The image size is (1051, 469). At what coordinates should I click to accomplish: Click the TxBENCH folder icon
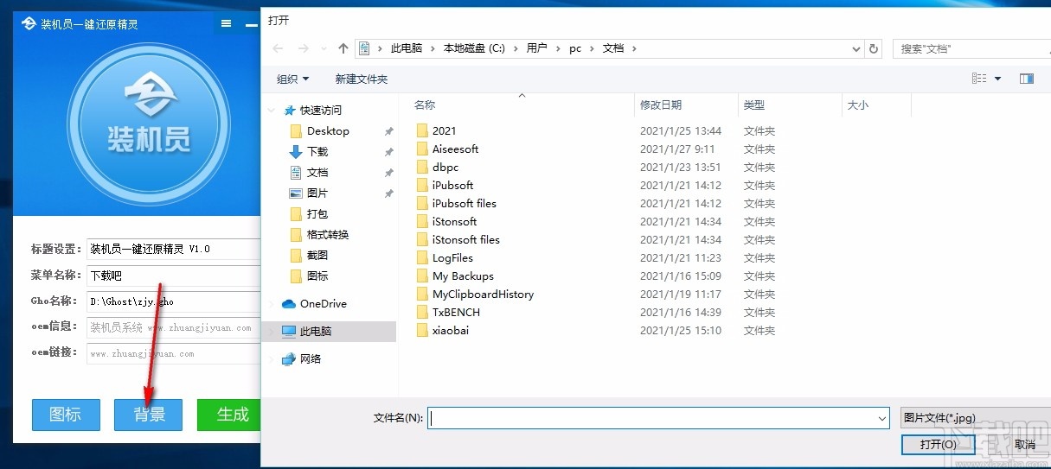coord(422,312)
